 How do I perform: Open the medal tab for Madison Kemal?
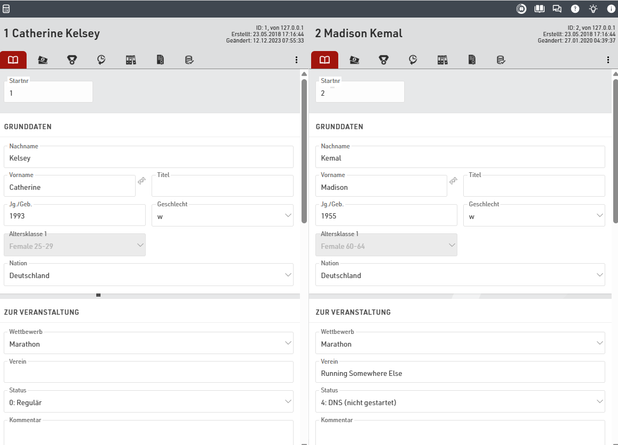[383, 60]
